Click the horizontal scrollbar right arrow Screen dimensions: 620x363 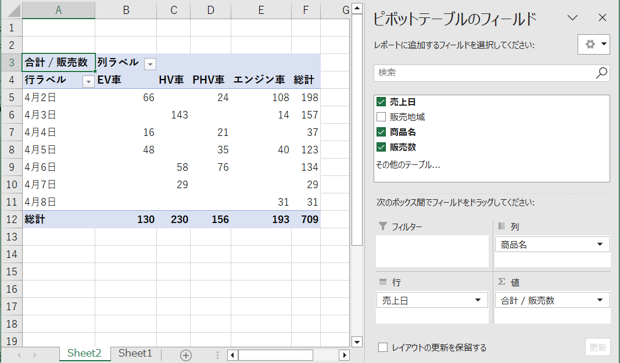(345, 355)
